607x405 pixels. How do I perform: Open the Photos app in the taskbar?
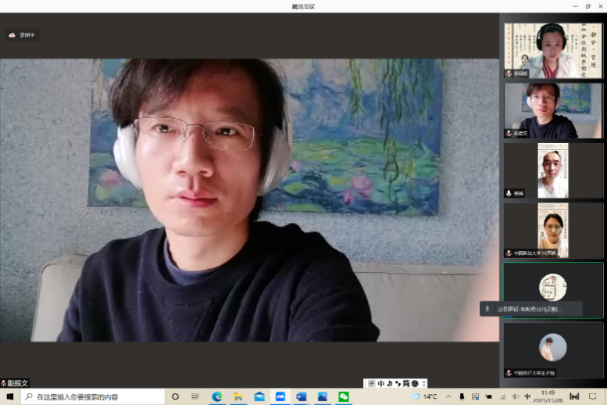pos(323,397)
